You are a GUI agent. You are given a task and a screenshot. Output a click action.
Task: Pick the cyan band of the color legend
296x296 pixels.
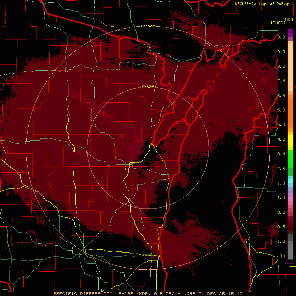pyautogui.click(x=290, y=181)
